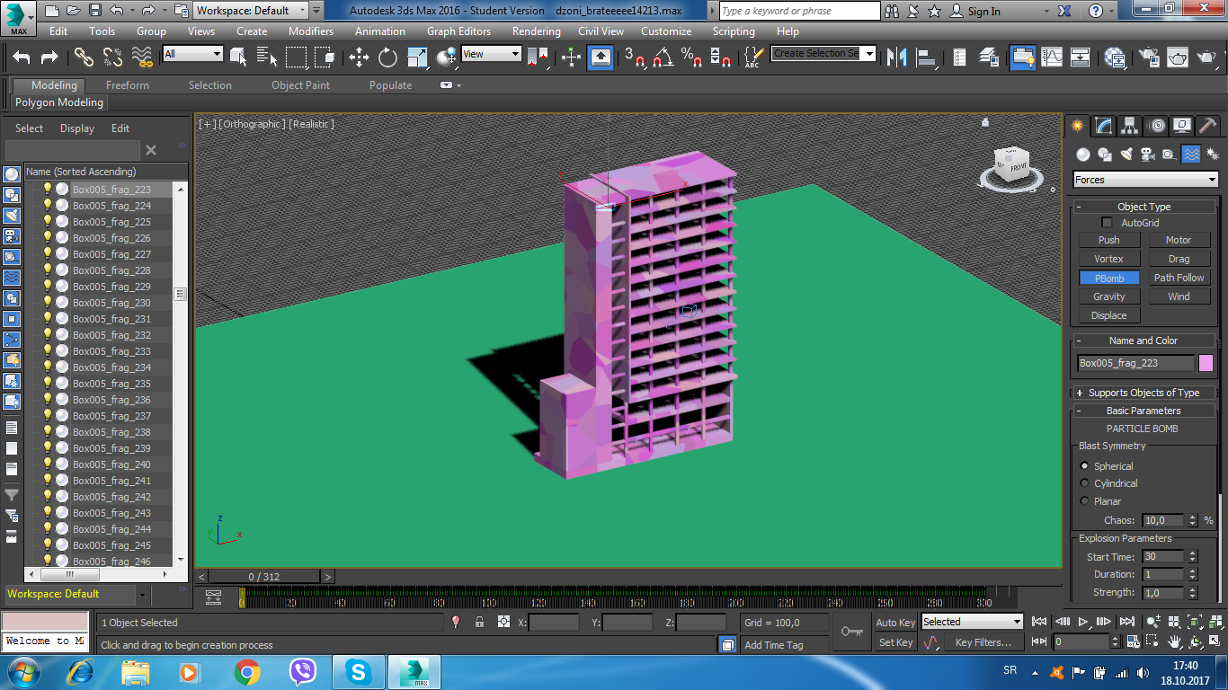The width and height of the screenshot is (1228, 690).
Task: Toggle the Auto Key animation mode
Action: 895,622
